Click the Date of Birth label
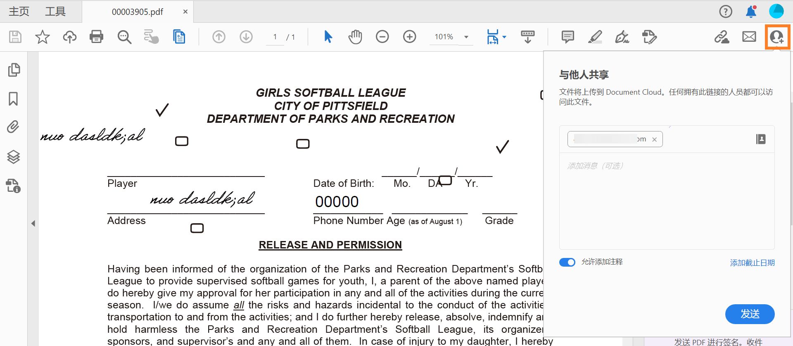This screenshot has width=793, height=346. [x=344, y=184]
